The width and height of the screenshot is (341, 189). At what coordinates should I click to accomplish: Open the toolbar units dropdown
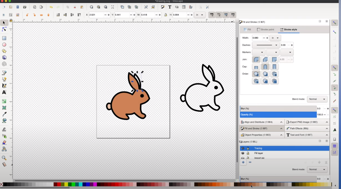[199, 15]
